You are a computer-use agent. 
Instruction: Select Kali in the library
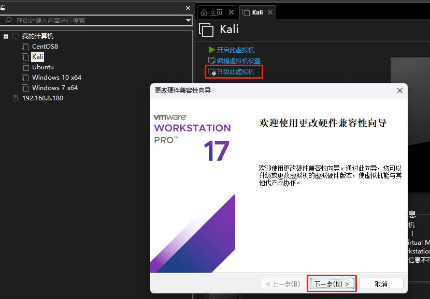pos(38,57)
